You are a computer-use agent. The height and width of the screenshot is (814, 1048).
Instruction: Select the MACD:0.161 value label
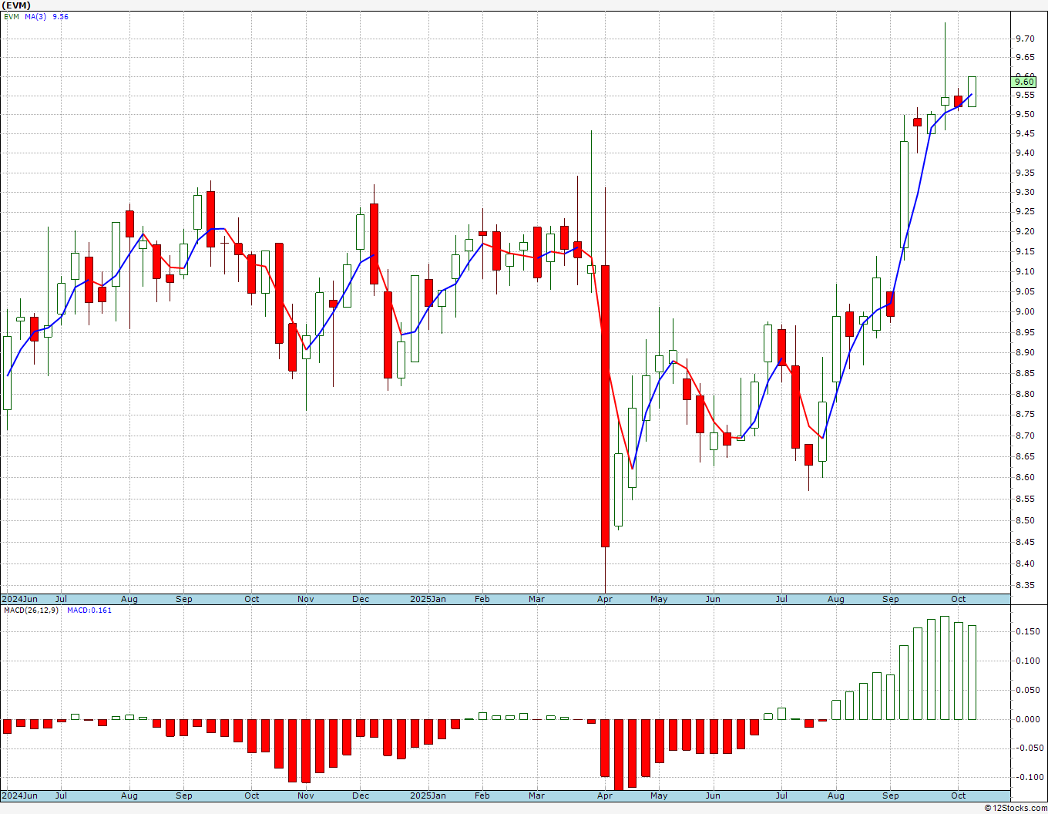(89, 610)
